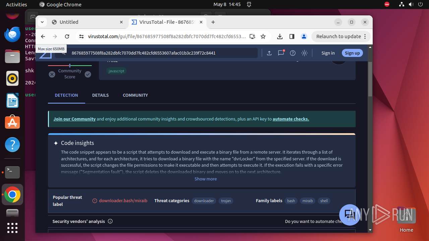This screenshot has height=241, width=429.
Task: Click downloader.bash/miraib threat label
Action: coord(123,200)
